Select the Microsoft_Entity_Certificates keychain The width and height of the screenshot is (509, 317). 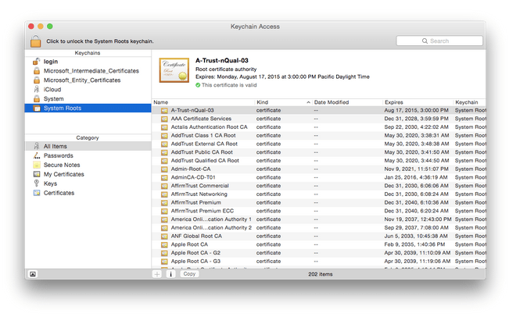[88, 80]
